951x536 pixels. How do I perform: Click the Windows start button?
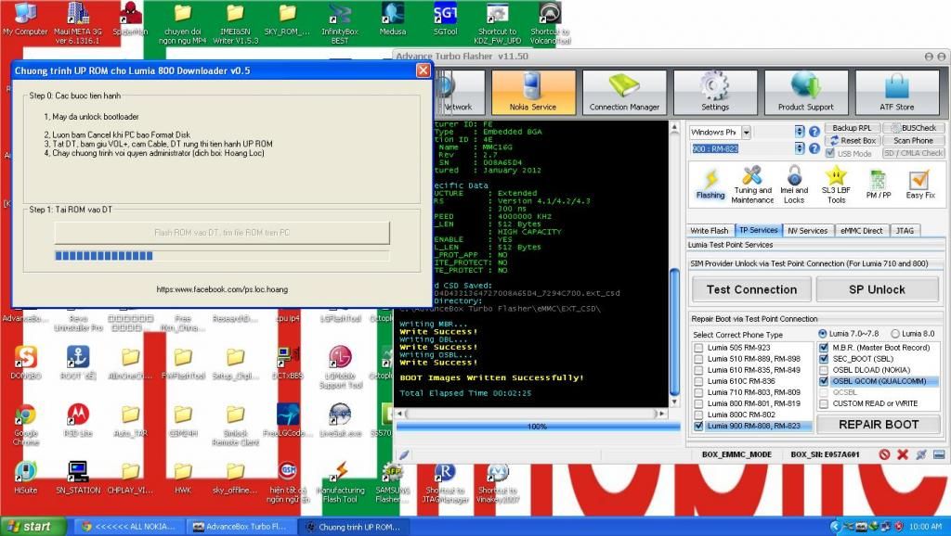[x=33, y=527]
